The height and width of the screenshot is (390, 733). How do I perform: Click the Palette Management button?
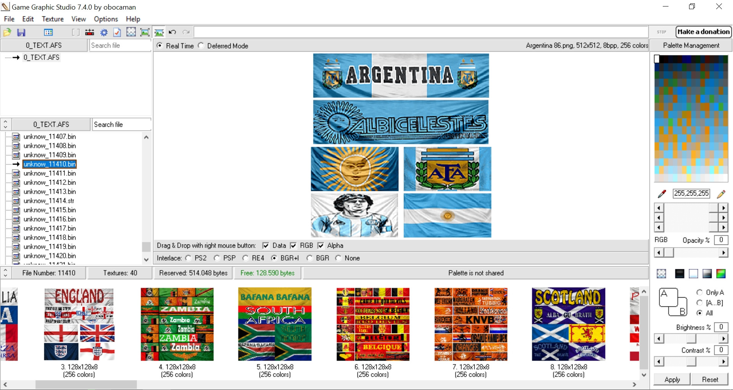pyautogui.click(x=691, y=45)
